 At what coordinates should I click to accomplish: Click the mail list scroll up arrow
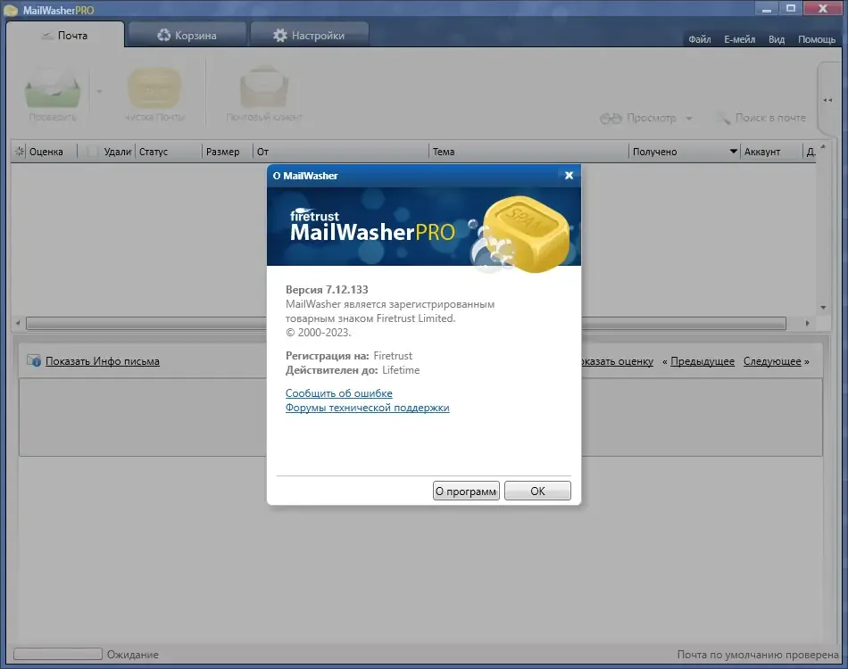(823, 146)
